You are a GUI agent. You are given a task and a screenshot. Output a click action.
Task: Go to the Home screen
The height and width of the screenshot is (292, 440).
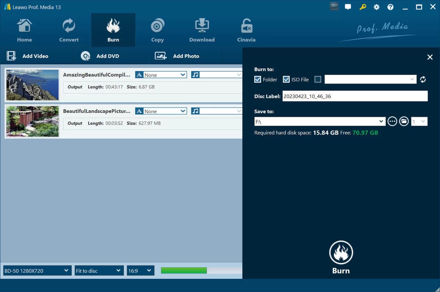[24, 29]
